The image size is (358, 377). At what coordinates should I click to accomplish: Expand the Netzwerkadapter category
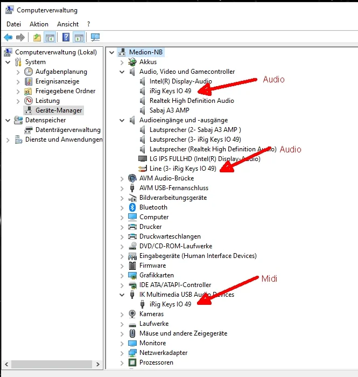tap(122, 353)
